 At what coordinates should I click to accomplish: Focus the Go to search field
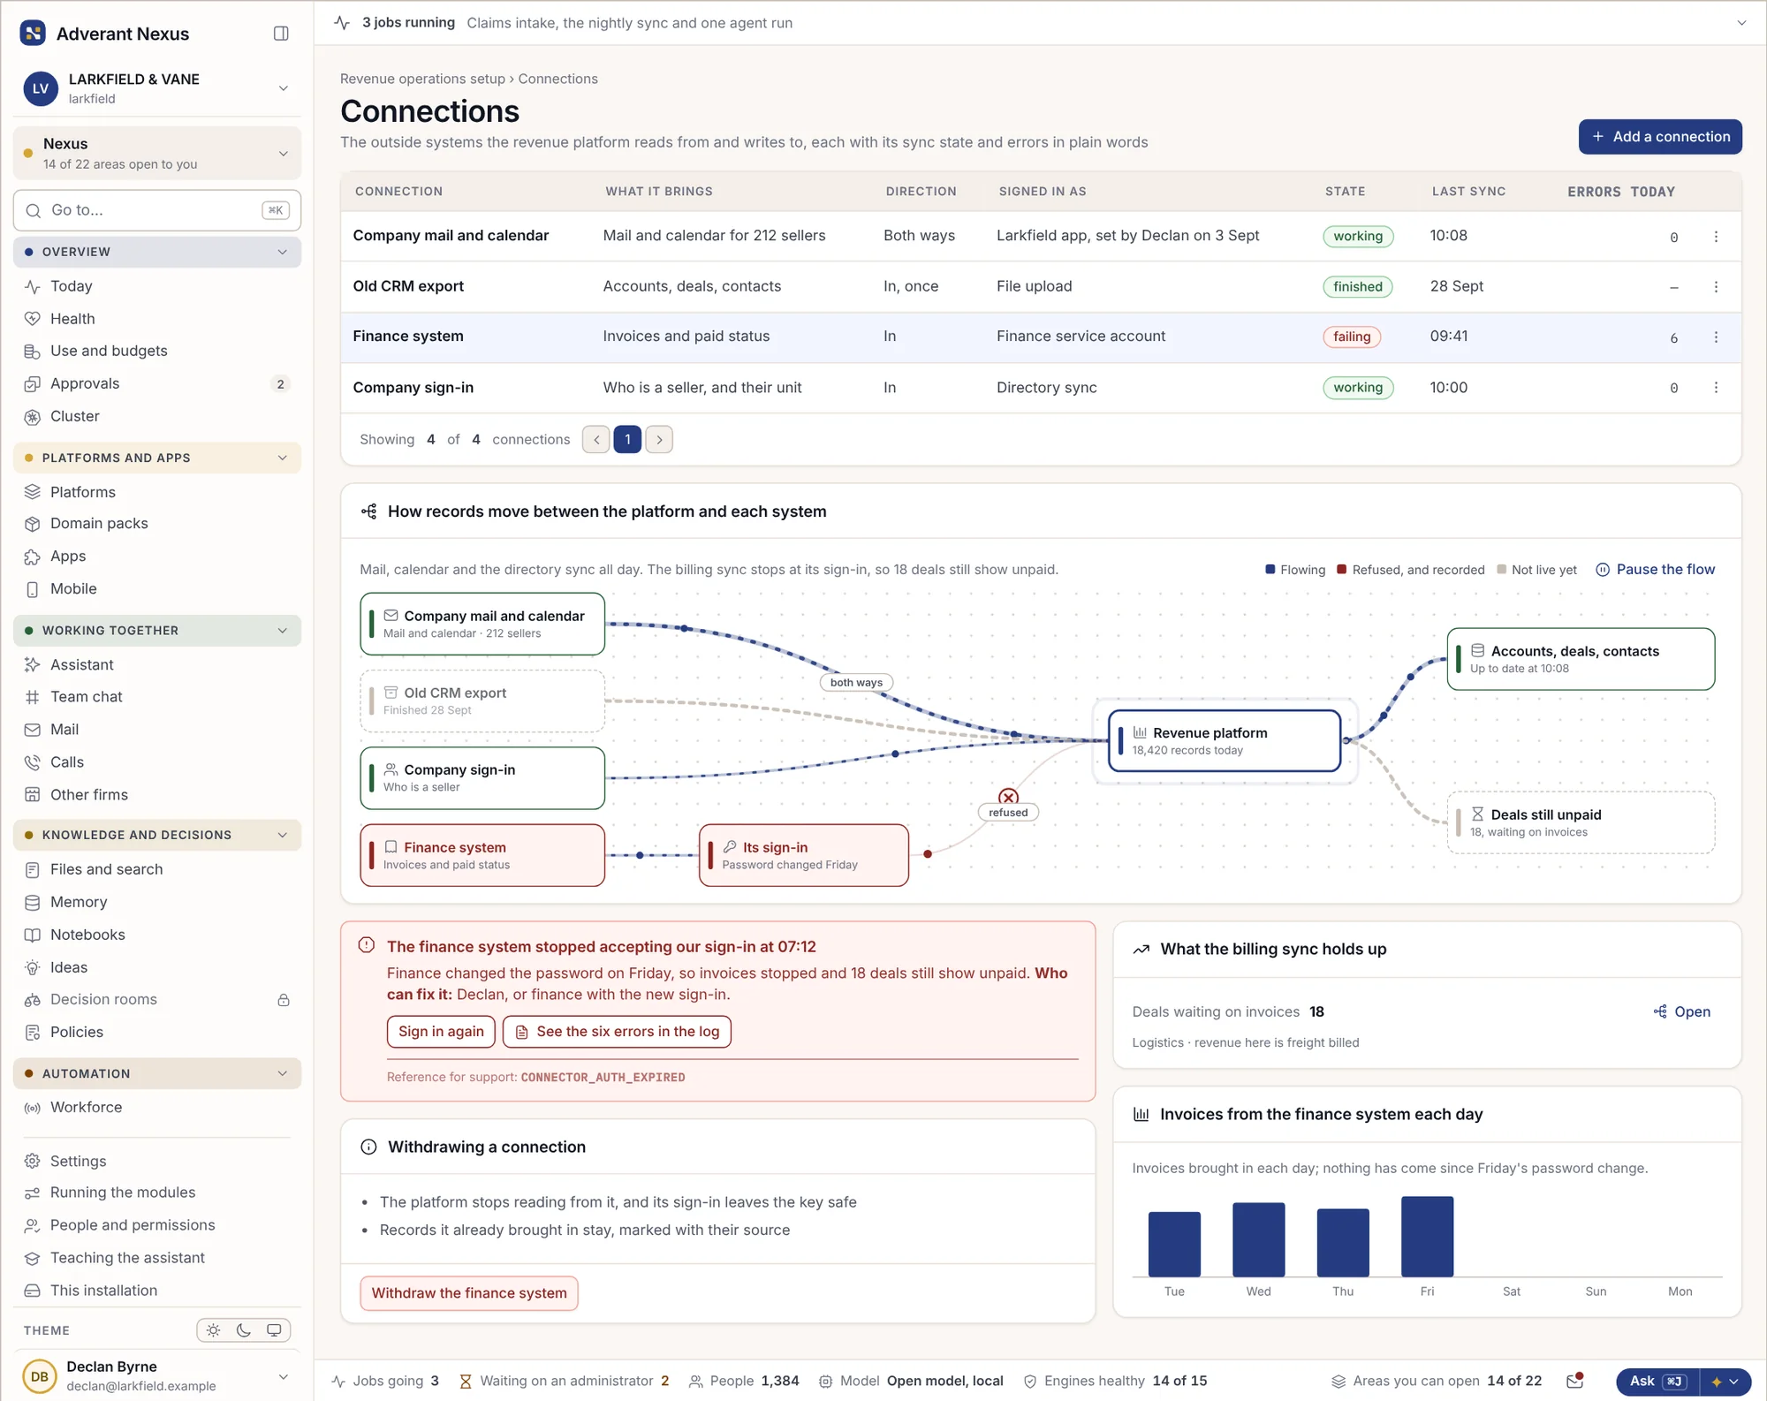157,210
